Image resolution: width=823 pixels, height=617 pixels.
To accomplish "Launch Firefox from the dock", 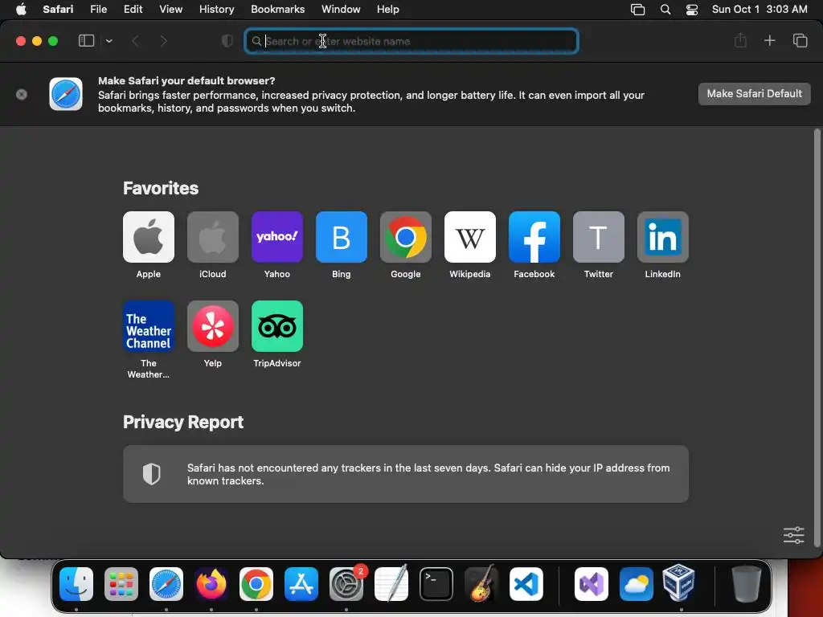I will point(211,584).
